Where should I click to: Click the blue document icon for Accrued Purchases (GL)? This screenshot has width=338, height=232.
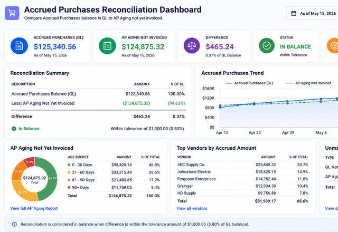19,46
